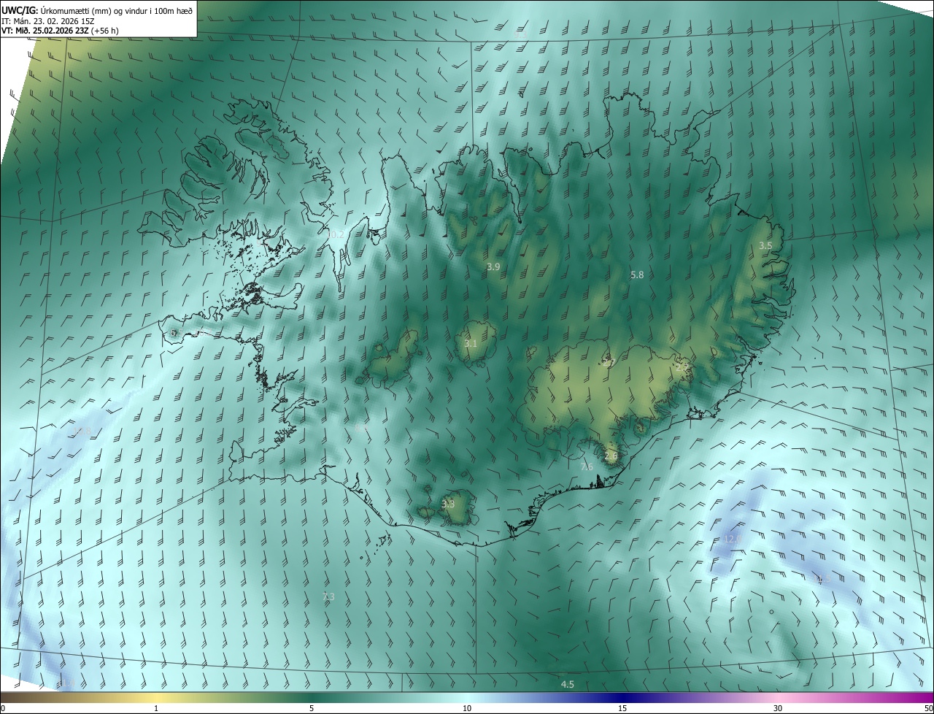Select the 5.8 value label on the map

coord(637,275)
